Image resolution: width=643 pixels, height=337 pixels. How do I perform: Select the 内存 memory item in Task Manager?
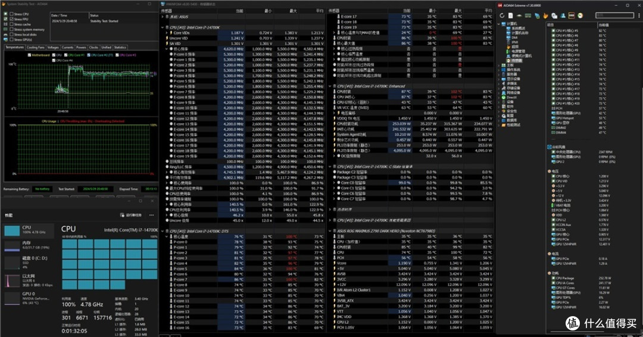pyautogui.click(x=28, y=245)
